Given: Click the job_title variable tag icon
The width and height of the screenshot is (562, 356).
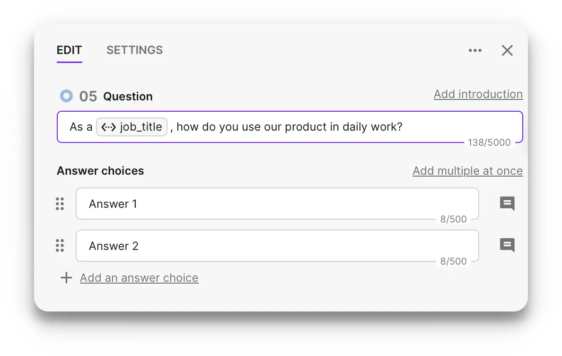Looking at the screenshot, I should [x=108, y=127].
